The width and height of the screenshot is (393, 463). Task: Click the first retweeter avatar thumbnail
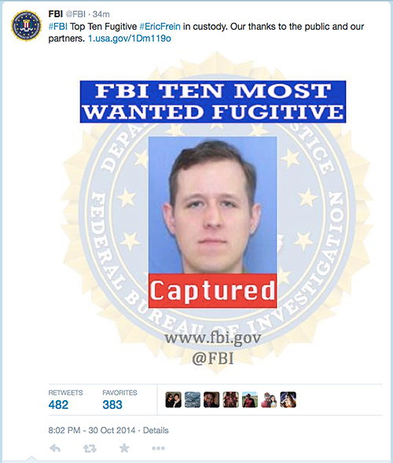(x=174, y=400)
